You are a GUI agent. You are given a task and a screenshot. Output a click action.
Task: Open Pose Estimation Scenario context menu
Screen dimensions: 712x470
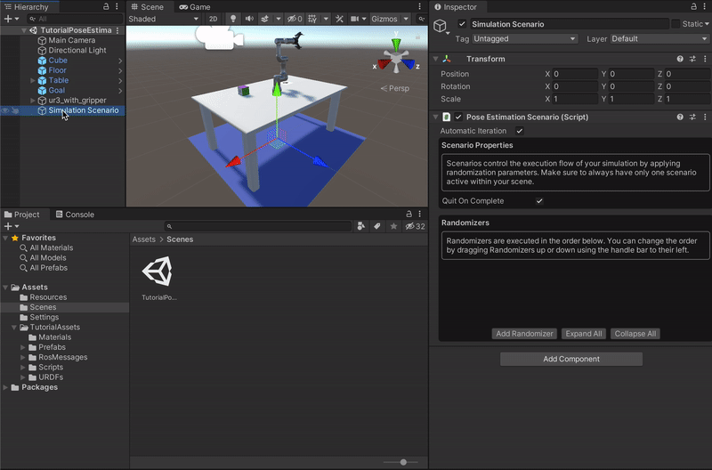[x=705, y=117]
